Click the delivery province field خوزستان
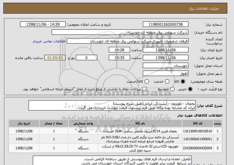This screenshot has height=165, width=234. (x=166, y=66)
